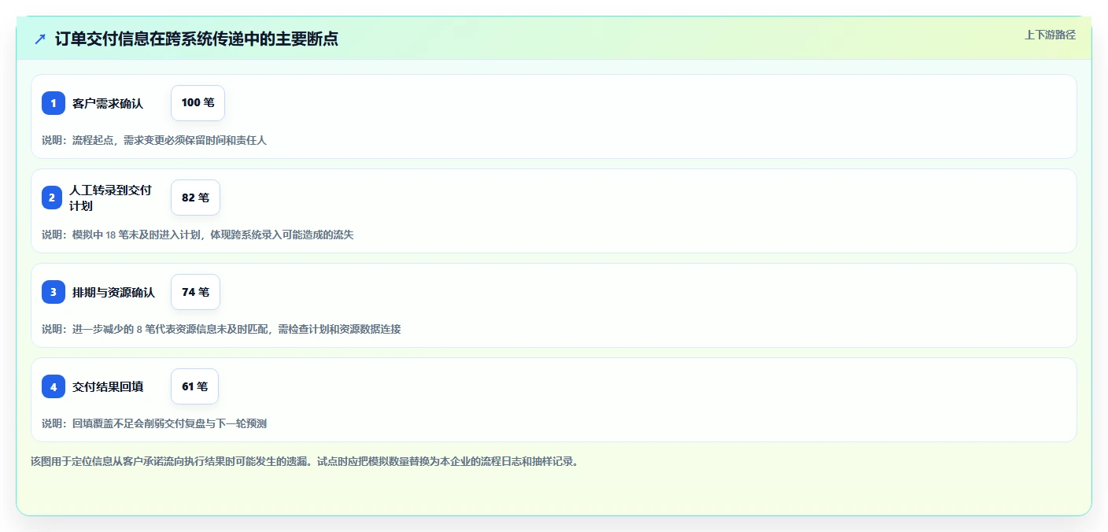Screen dimensions: 1108x532
Task: Click the 100 笔 value chip
Action: coord(198,103)
